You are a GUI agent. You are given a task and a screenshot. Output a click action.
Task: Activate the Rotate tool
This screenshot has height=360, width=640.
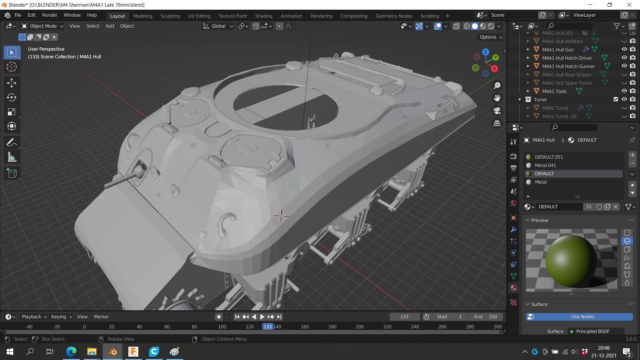12,97
